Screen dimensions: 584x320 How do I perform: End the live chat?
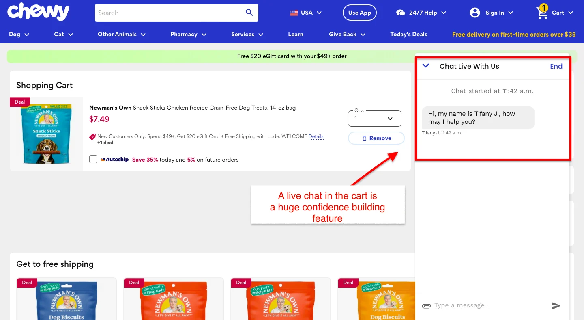pyautogui.click(x=556, y=66)
